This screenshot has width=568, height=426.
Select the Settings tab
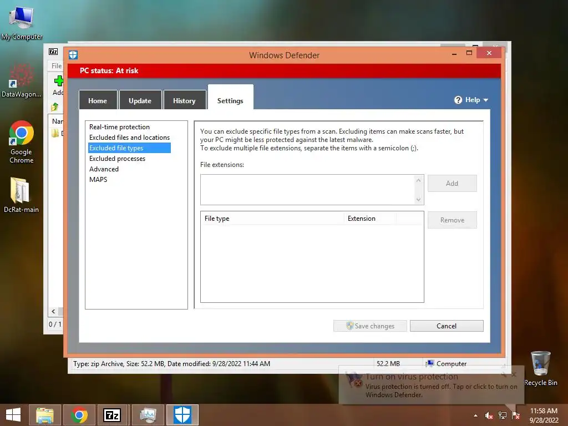[230, 98]
